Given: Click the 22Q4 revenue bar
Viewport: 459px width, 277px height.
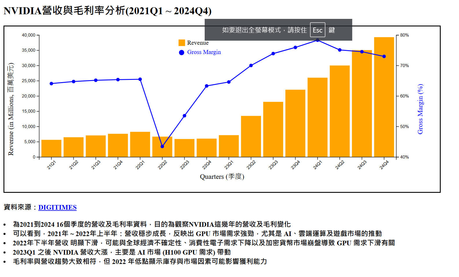Looking at the screenshot, I should pyautogui.click(x=207, y=148).
